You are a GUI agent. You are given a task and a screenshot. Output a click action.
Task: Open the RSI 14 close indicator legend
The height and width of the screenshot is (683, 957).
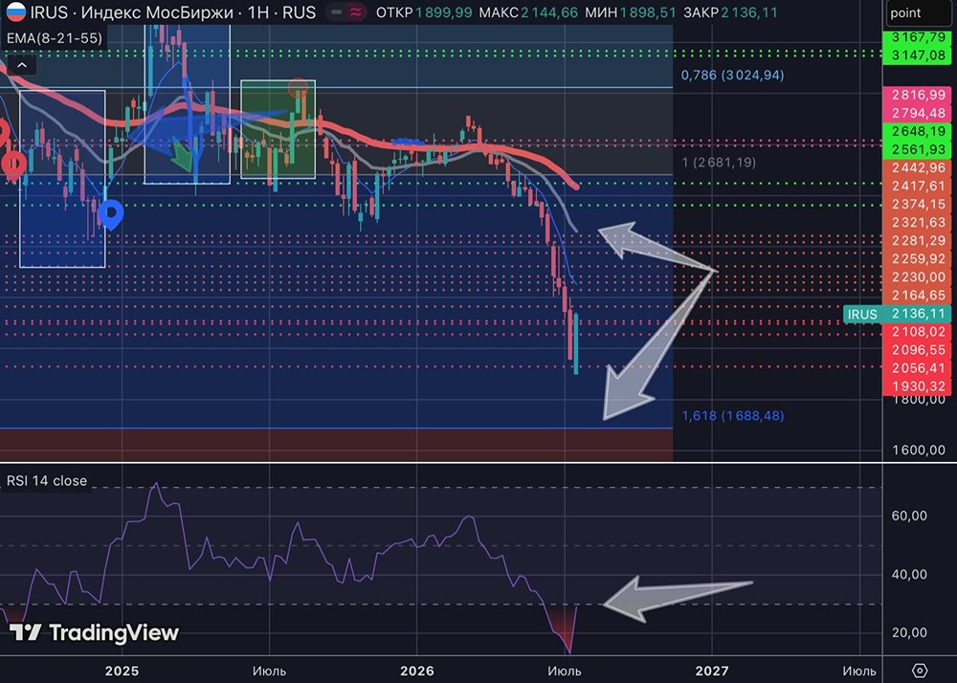point(47,480)
